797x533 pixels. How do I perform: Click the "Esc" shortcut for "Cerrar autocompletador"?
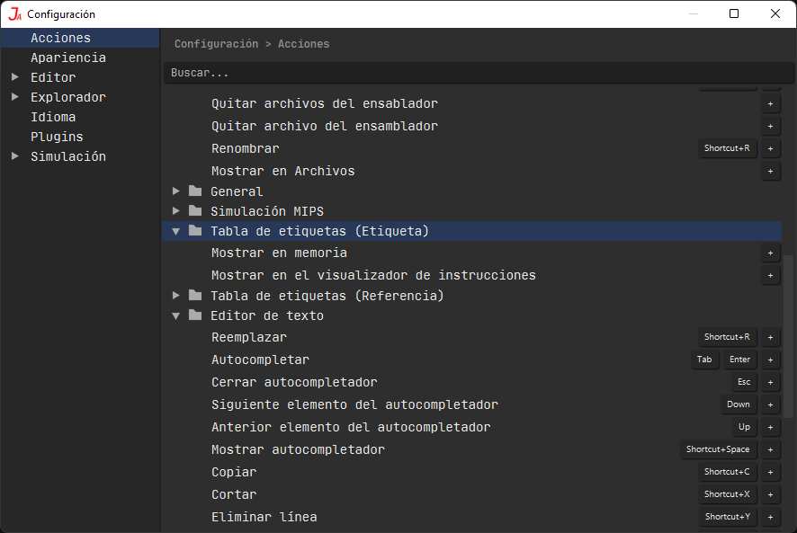(x=744, y=382)
